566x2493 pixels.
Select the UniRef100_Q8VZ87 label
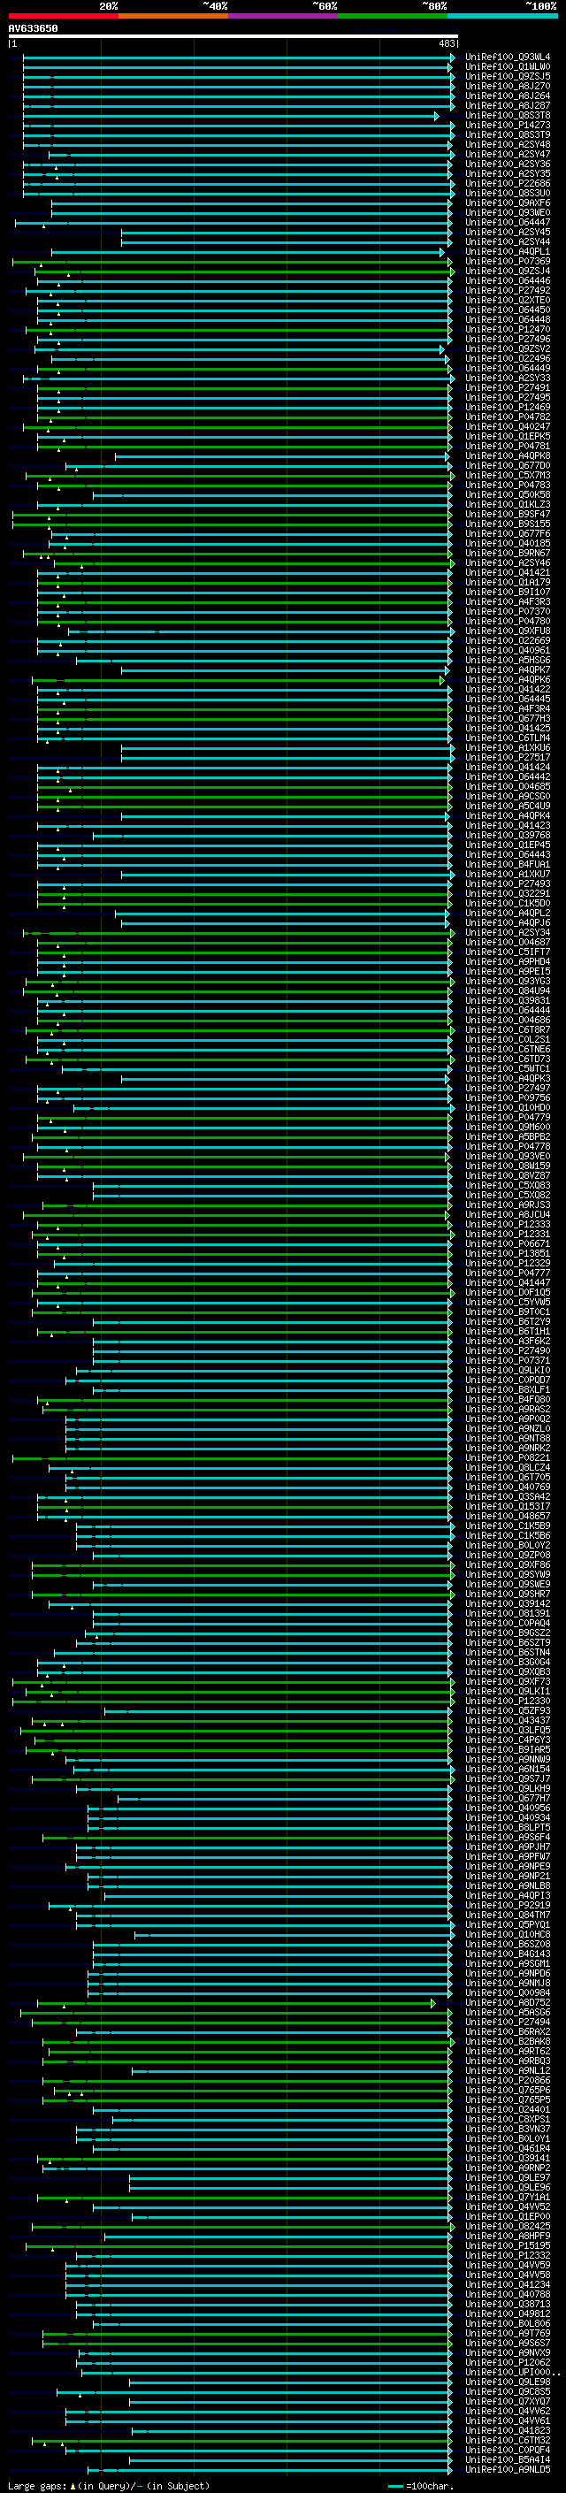pyautogui.click(x=508, y=1175)
